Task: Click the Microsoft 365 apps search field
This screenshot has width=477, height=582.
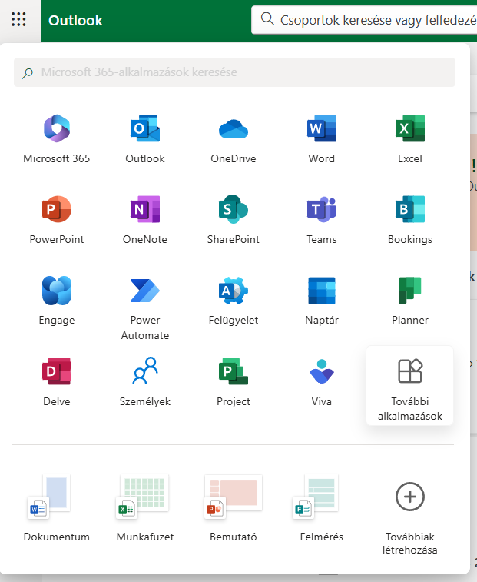Action: [234, 72]
